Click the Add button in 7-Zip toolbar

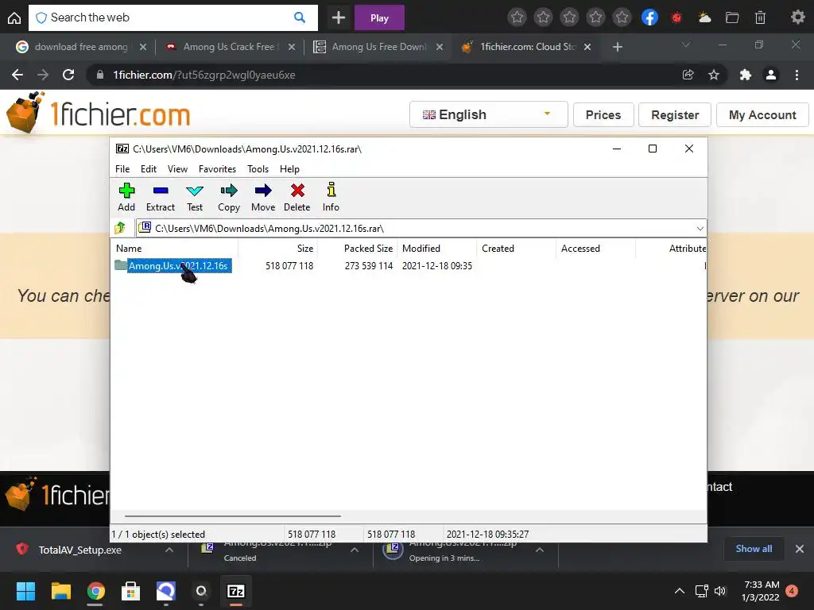pyautogui.click(x=126, y=198)
